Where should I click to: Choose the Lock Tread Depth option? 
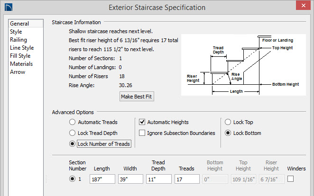(73, 133)
